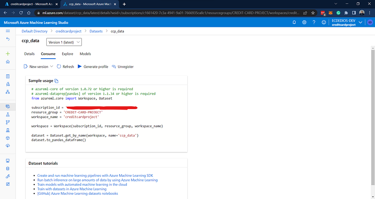The width and height of the screenshot is (375, 199).
Task: Open Compute monitor icon in sidebar
Action: click(x=8, y=161)
